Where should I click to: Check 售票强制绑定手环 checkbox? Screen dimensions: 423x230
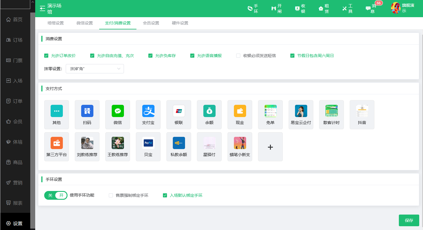pyautogui.click(x=111, y=195)
